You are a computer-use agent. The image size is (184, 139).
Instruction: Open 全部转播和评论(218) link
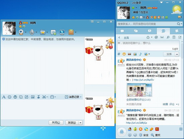(x=139, y=100)
